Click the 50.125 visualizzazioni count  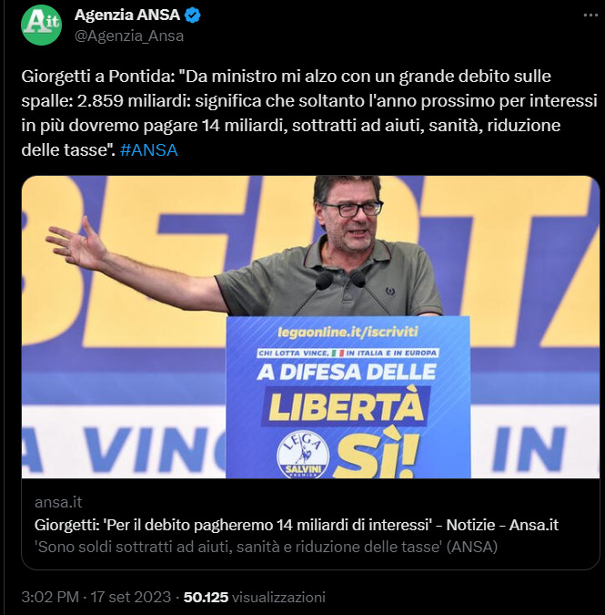pyautogui.click(x=255, y=597)
